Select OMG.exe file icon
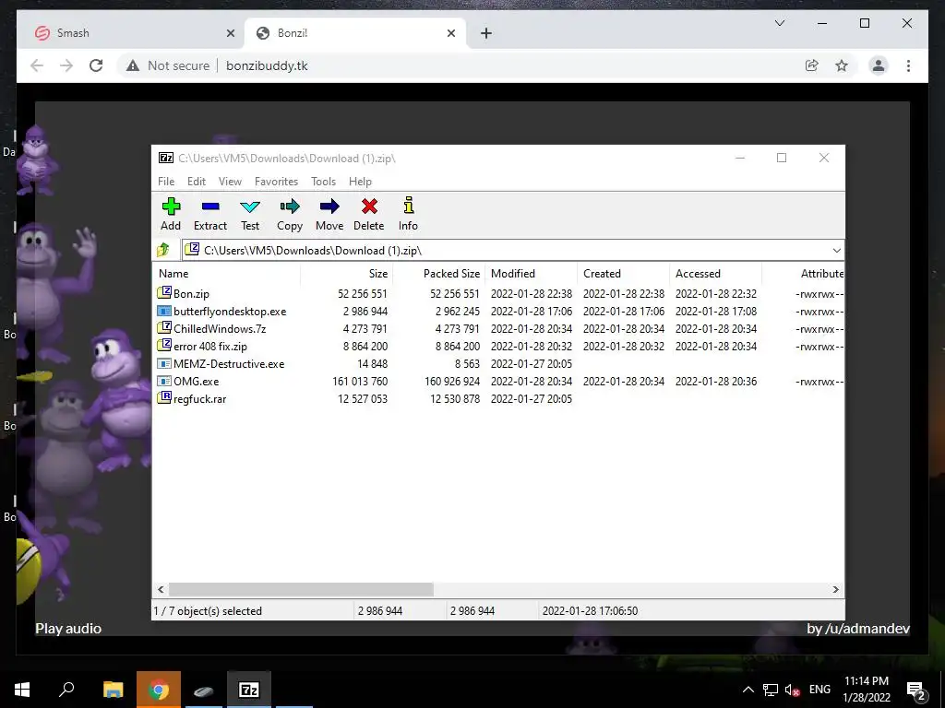 click(x=164, y=381)
